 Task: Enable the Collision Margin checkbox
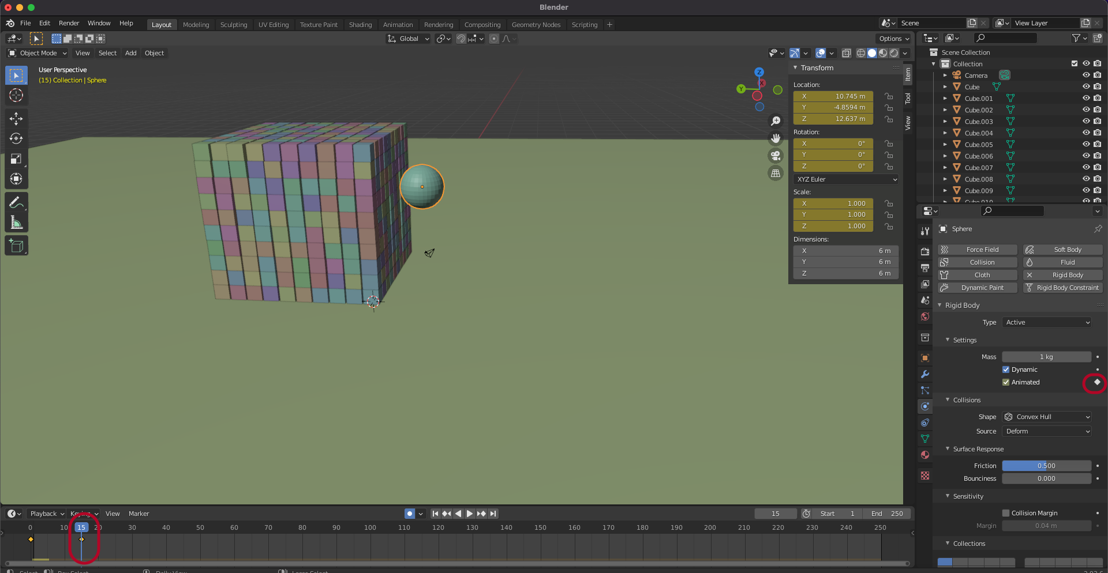[1006, 513]
